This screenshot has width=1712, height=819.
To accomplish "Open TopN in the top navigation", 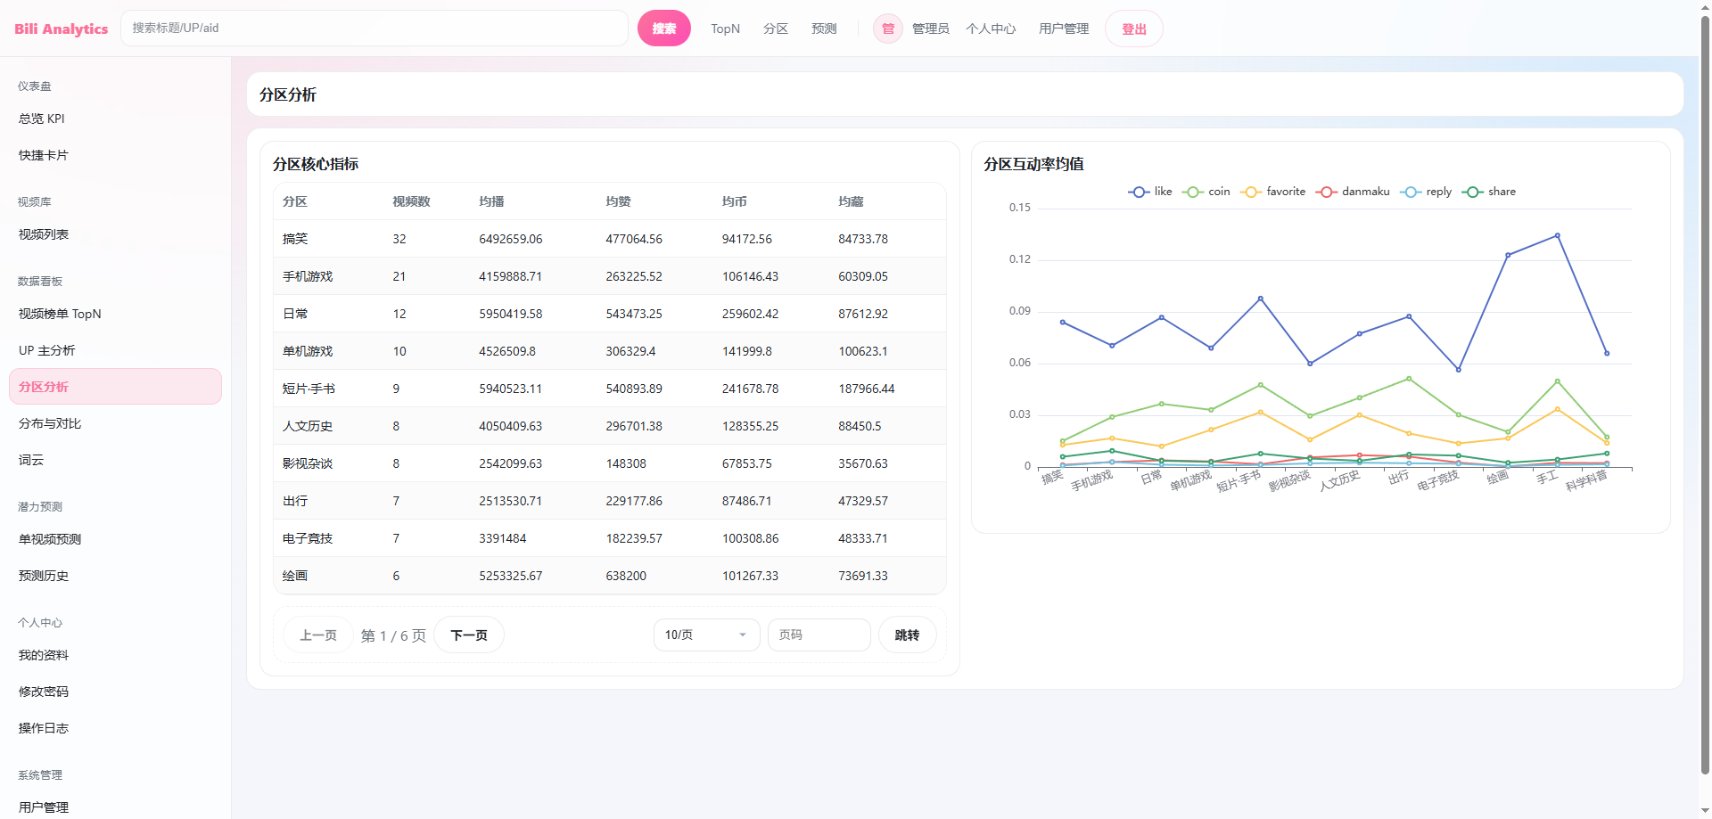I will point(725,29).
